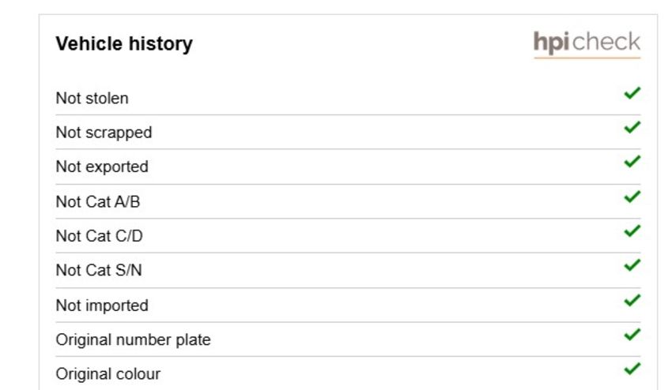Click the tick beside Original number plate
Screen dimensions: 672x390
pyautogui.click(x=632, y=335)
